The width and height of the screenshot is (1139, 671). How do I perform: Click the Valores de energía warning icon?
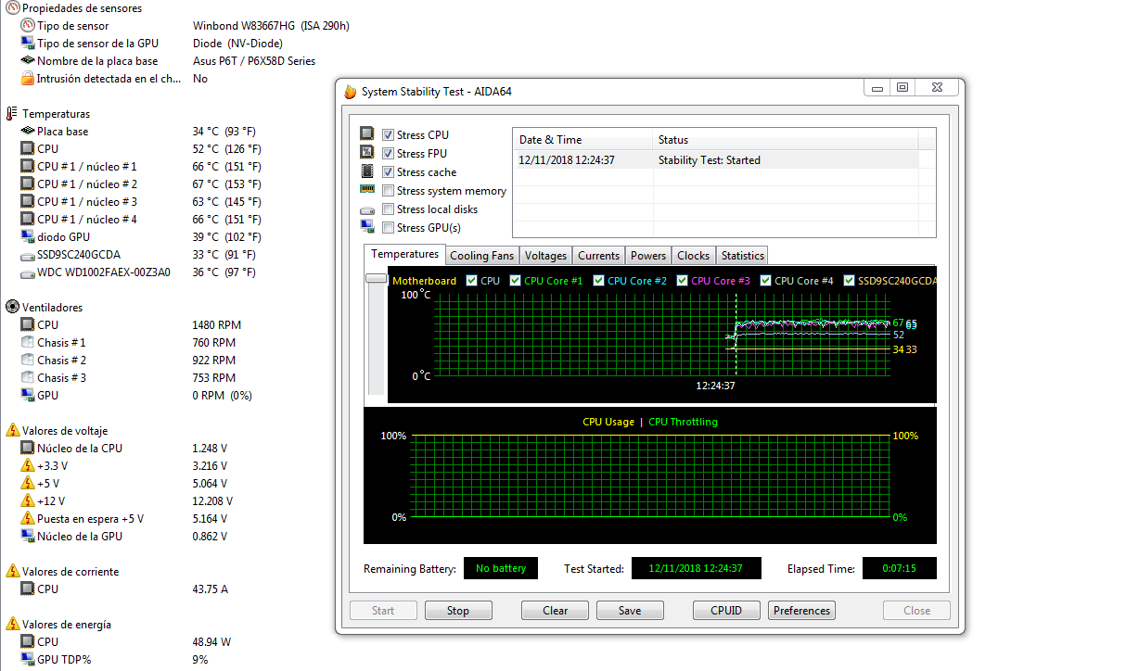(12, 625)
